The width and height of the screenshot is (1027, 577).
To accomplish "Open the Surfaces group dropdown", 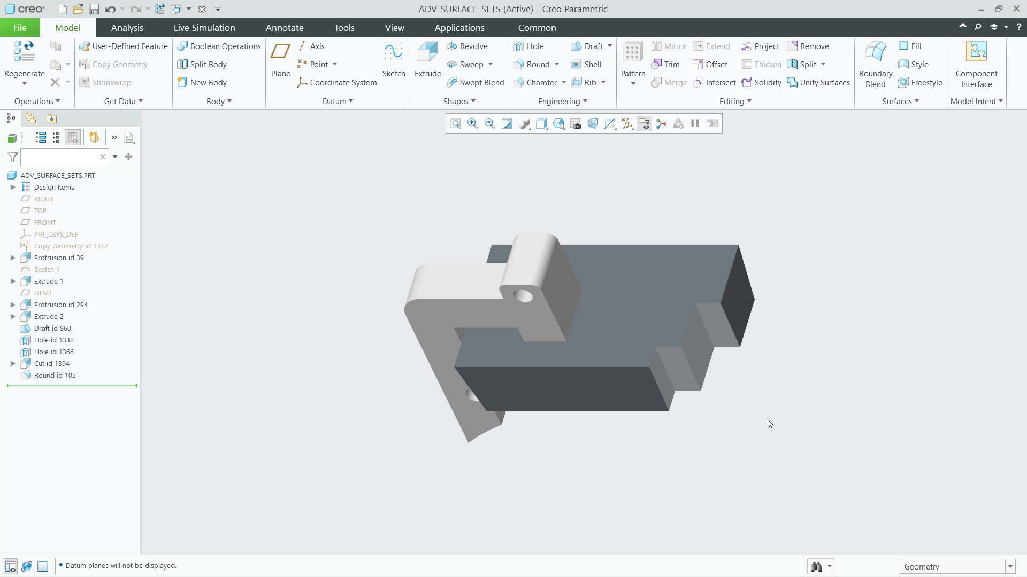I will pos(900,101).
